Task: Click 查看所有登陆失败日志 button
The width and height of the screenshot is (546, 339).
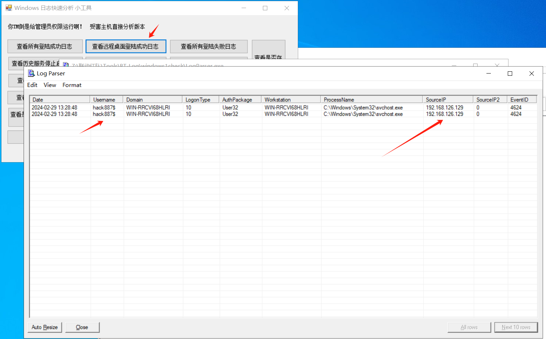Action: 208,47
